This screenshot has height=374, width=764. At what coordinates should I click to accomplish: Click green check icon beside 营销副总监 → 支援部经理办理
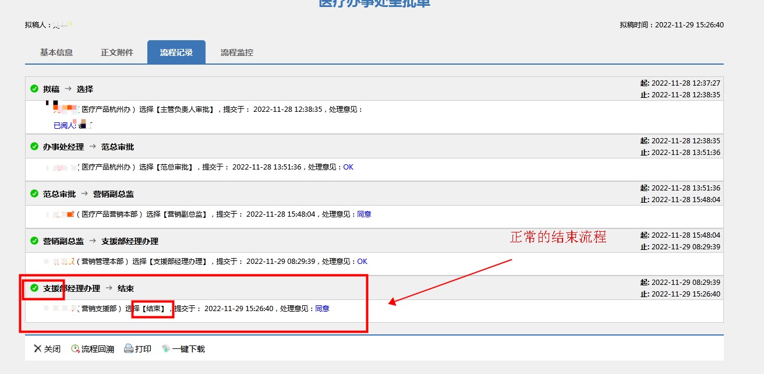(x=34, y=241)
